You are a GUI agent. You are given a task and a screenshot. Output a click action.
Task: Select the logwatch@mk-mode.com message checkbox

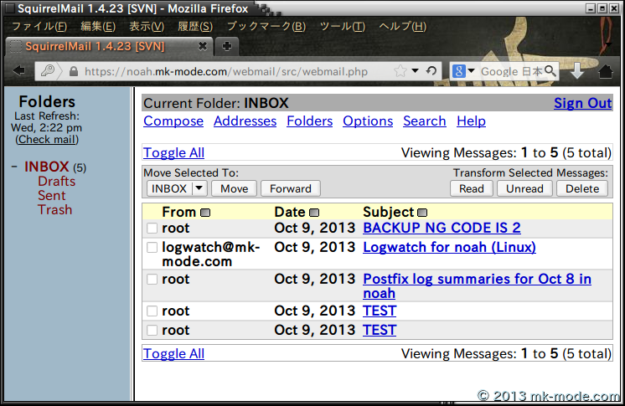click(x=152, y=248)
